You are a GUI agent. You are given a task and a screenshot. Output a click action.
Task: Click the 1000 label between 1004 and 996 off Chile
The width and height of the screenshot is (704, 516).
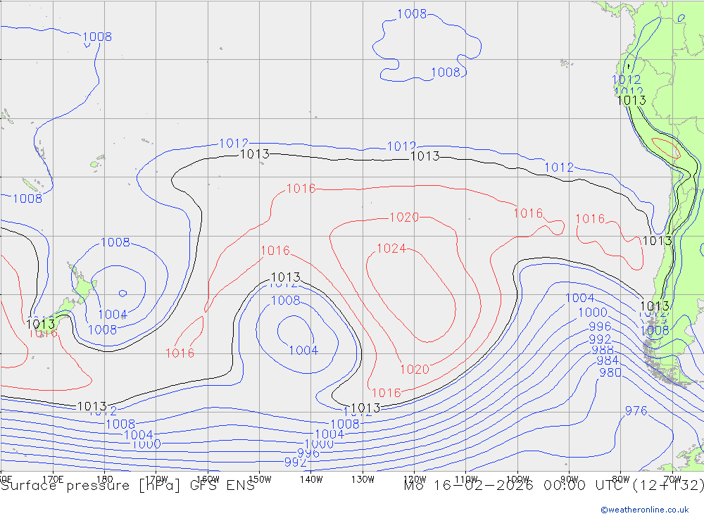(x=592, y=312)
